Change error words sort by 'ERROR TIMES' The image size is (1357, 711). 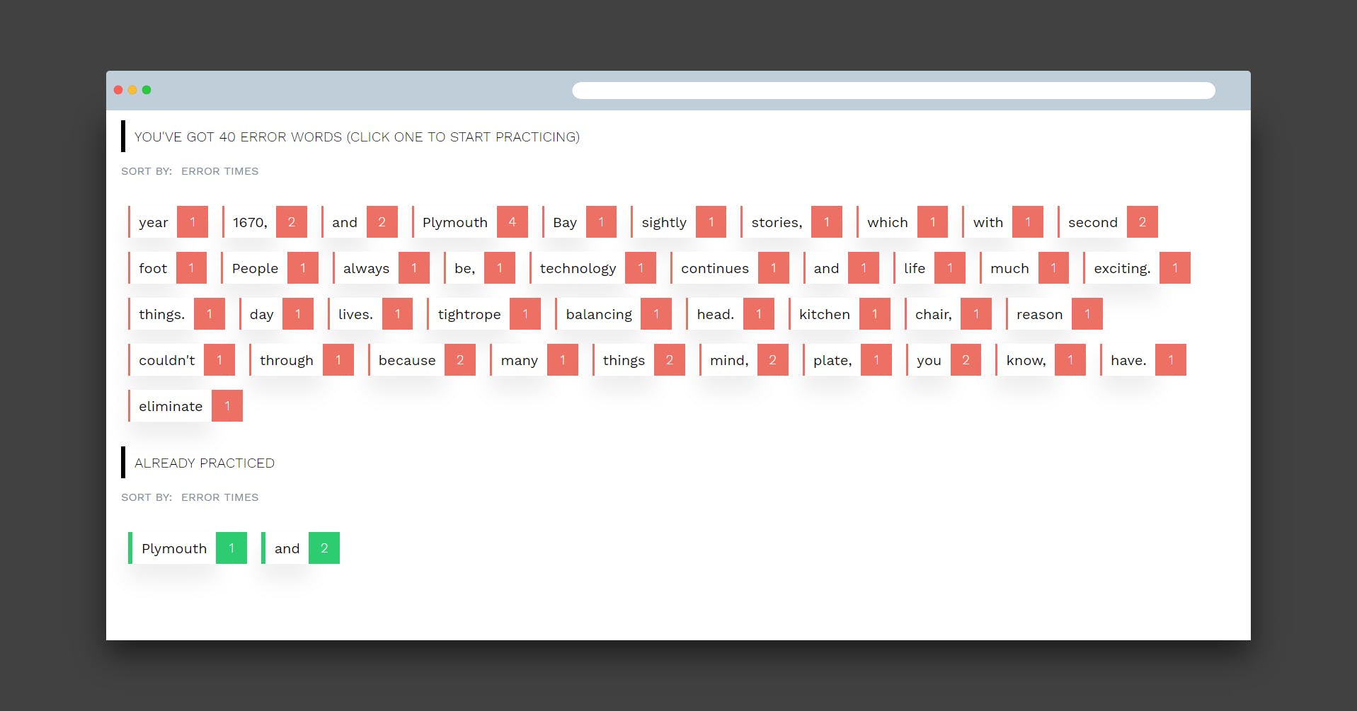(x=219, y=171)
